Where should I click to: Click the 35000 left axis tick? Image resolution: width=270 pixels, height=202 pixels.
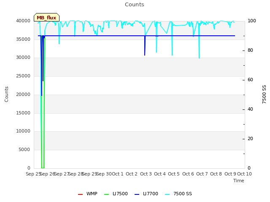[23, 39]
